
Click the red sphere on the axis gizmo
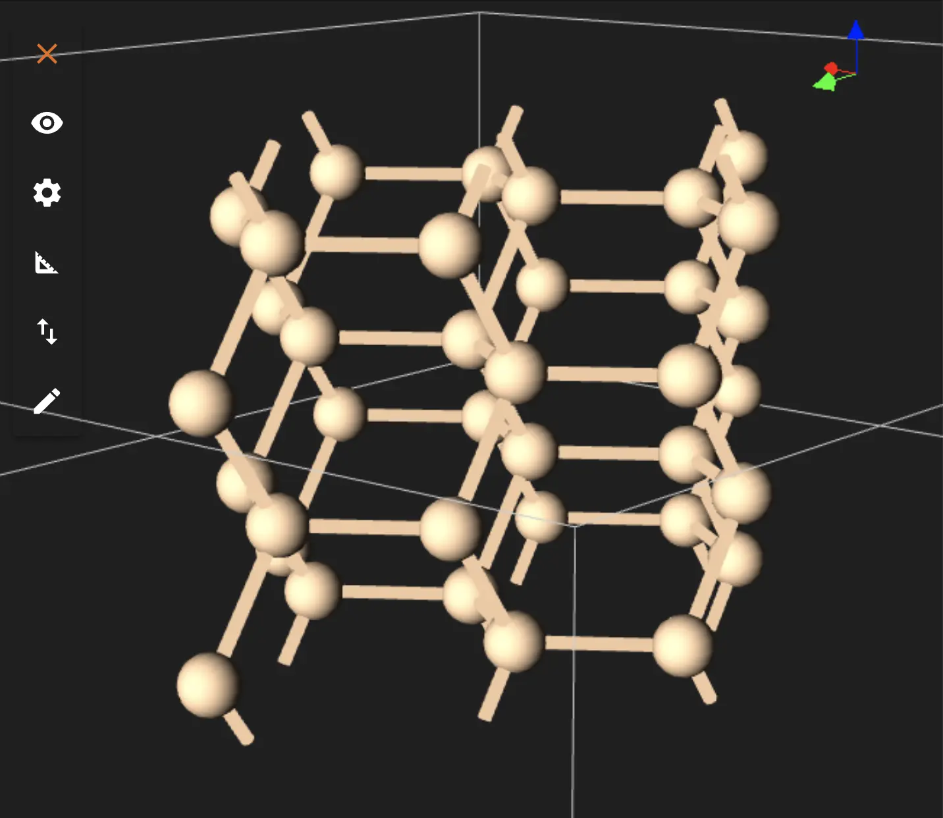pyautogui.click(x=832, y=68)
